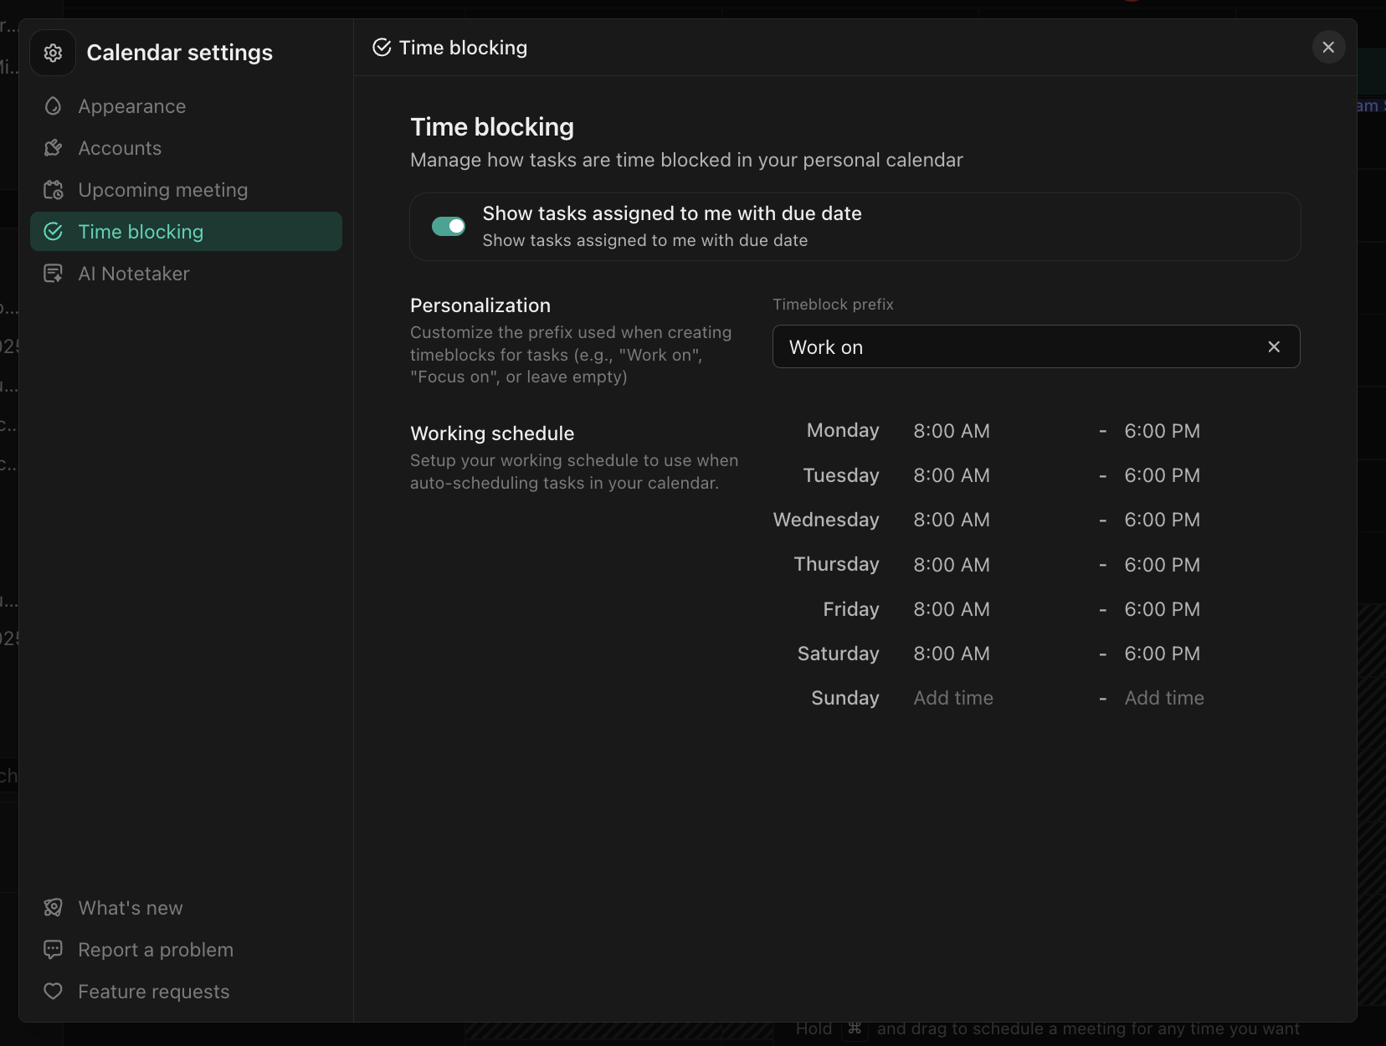Open Friday end time 6:00 PM picker
This screenshot has height=1046, width=1386.
click(1162, 609)
